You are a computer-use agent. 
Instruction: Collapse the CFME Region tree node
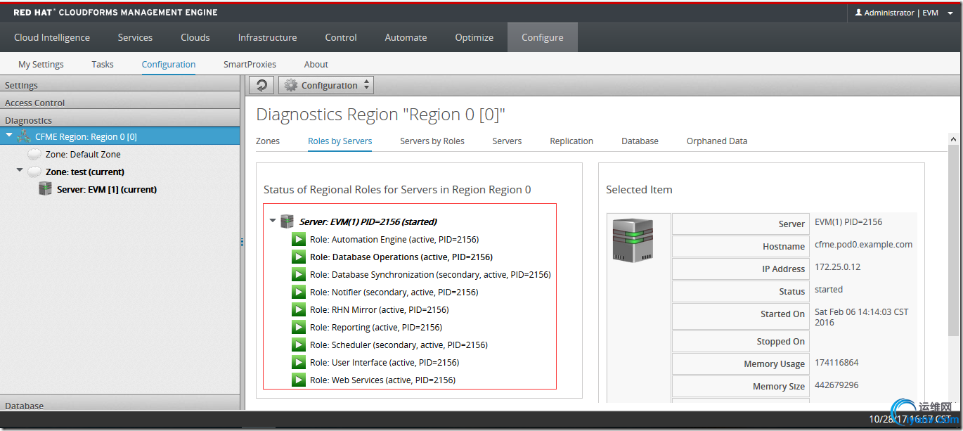[x=9, y=136]
